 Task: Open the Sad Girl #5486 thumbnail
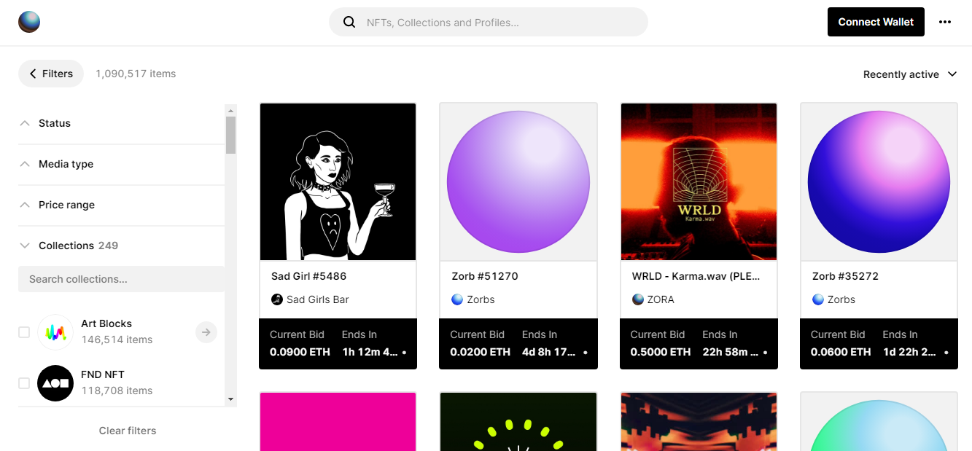click(x=338, y=181)
